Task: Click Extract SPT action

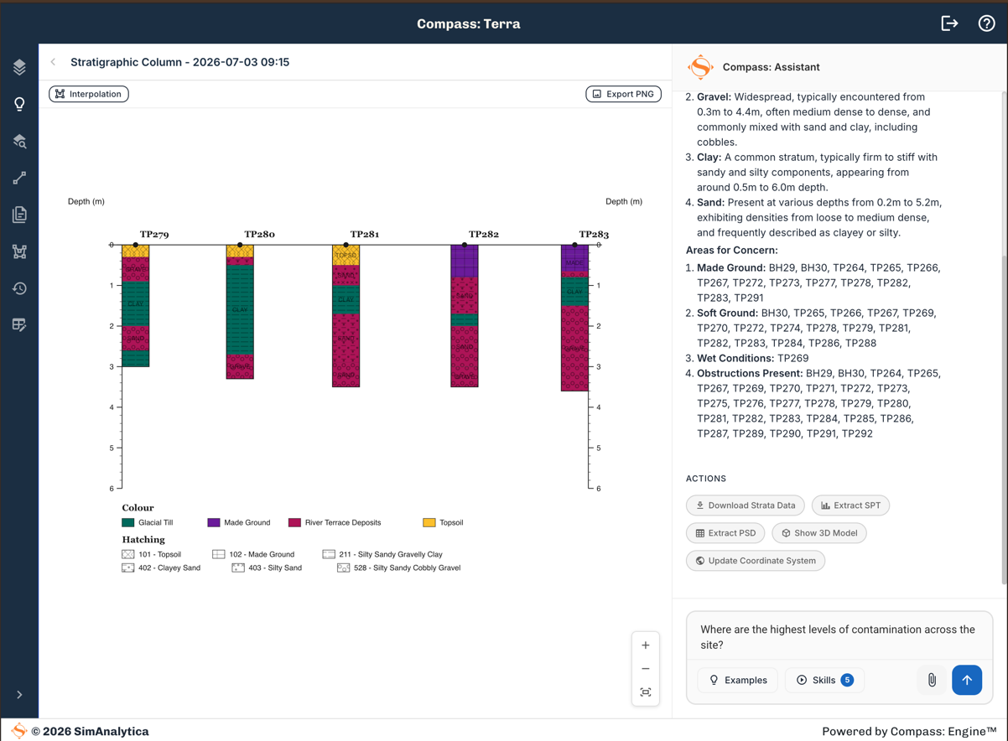Action: (x=850, y=505)
